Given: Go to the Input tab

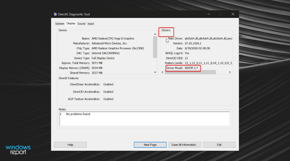Looking at the screenshot, I should click(91, 24).
